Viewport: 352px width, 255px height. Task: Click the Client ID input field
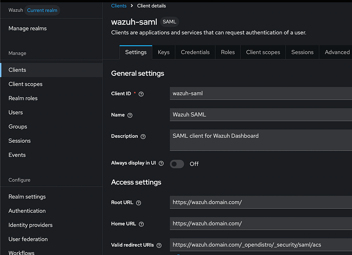pyautogui.click(x=261, y=93)
